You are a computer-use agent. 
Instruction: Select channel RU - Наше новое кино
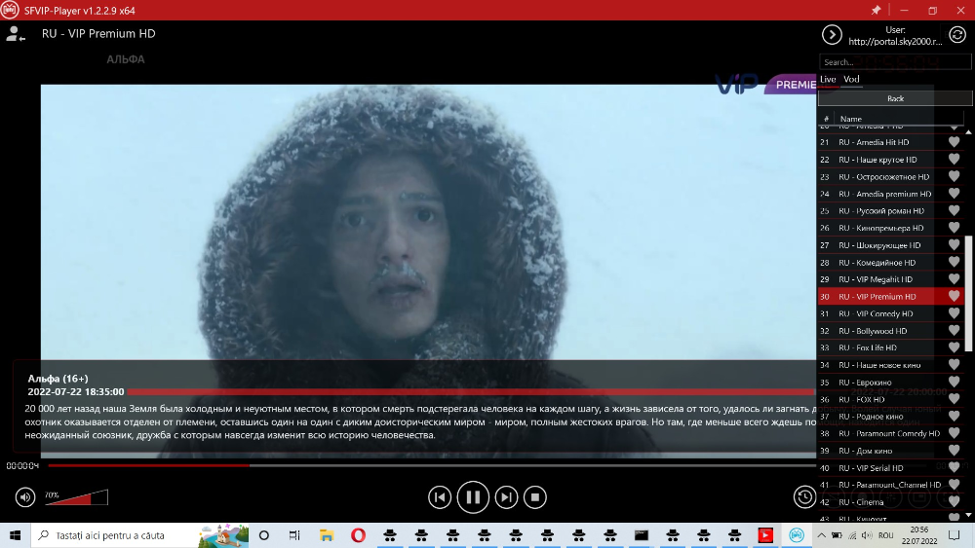click(890, 365)
